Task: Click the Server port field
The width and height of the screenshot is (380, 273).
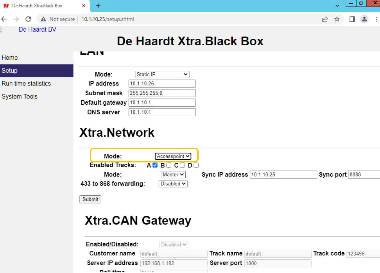Action: [278, 263]
